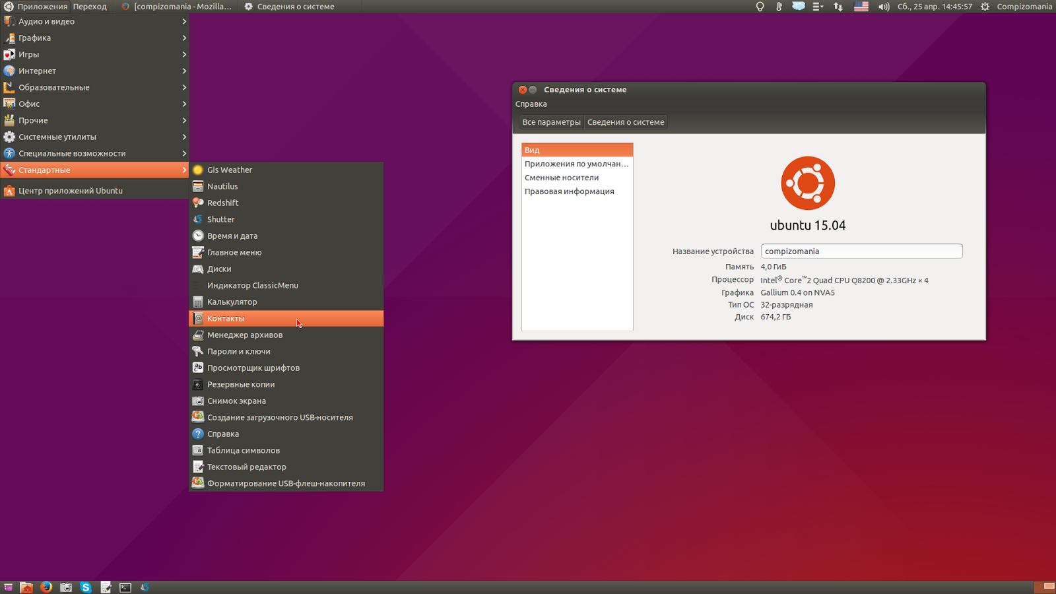Screen dimensions: 1056x594
Task: Switch to the Все параметры tab
Action: [x=551, y=121]
